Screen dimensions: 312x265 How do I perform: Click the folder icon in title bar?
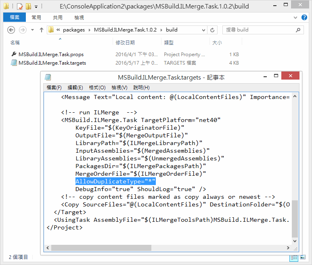pos(6,6)
